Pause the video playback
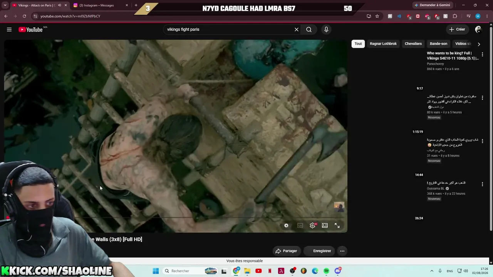This screenshot has width=493, height=277. click(x=286, y=225)
